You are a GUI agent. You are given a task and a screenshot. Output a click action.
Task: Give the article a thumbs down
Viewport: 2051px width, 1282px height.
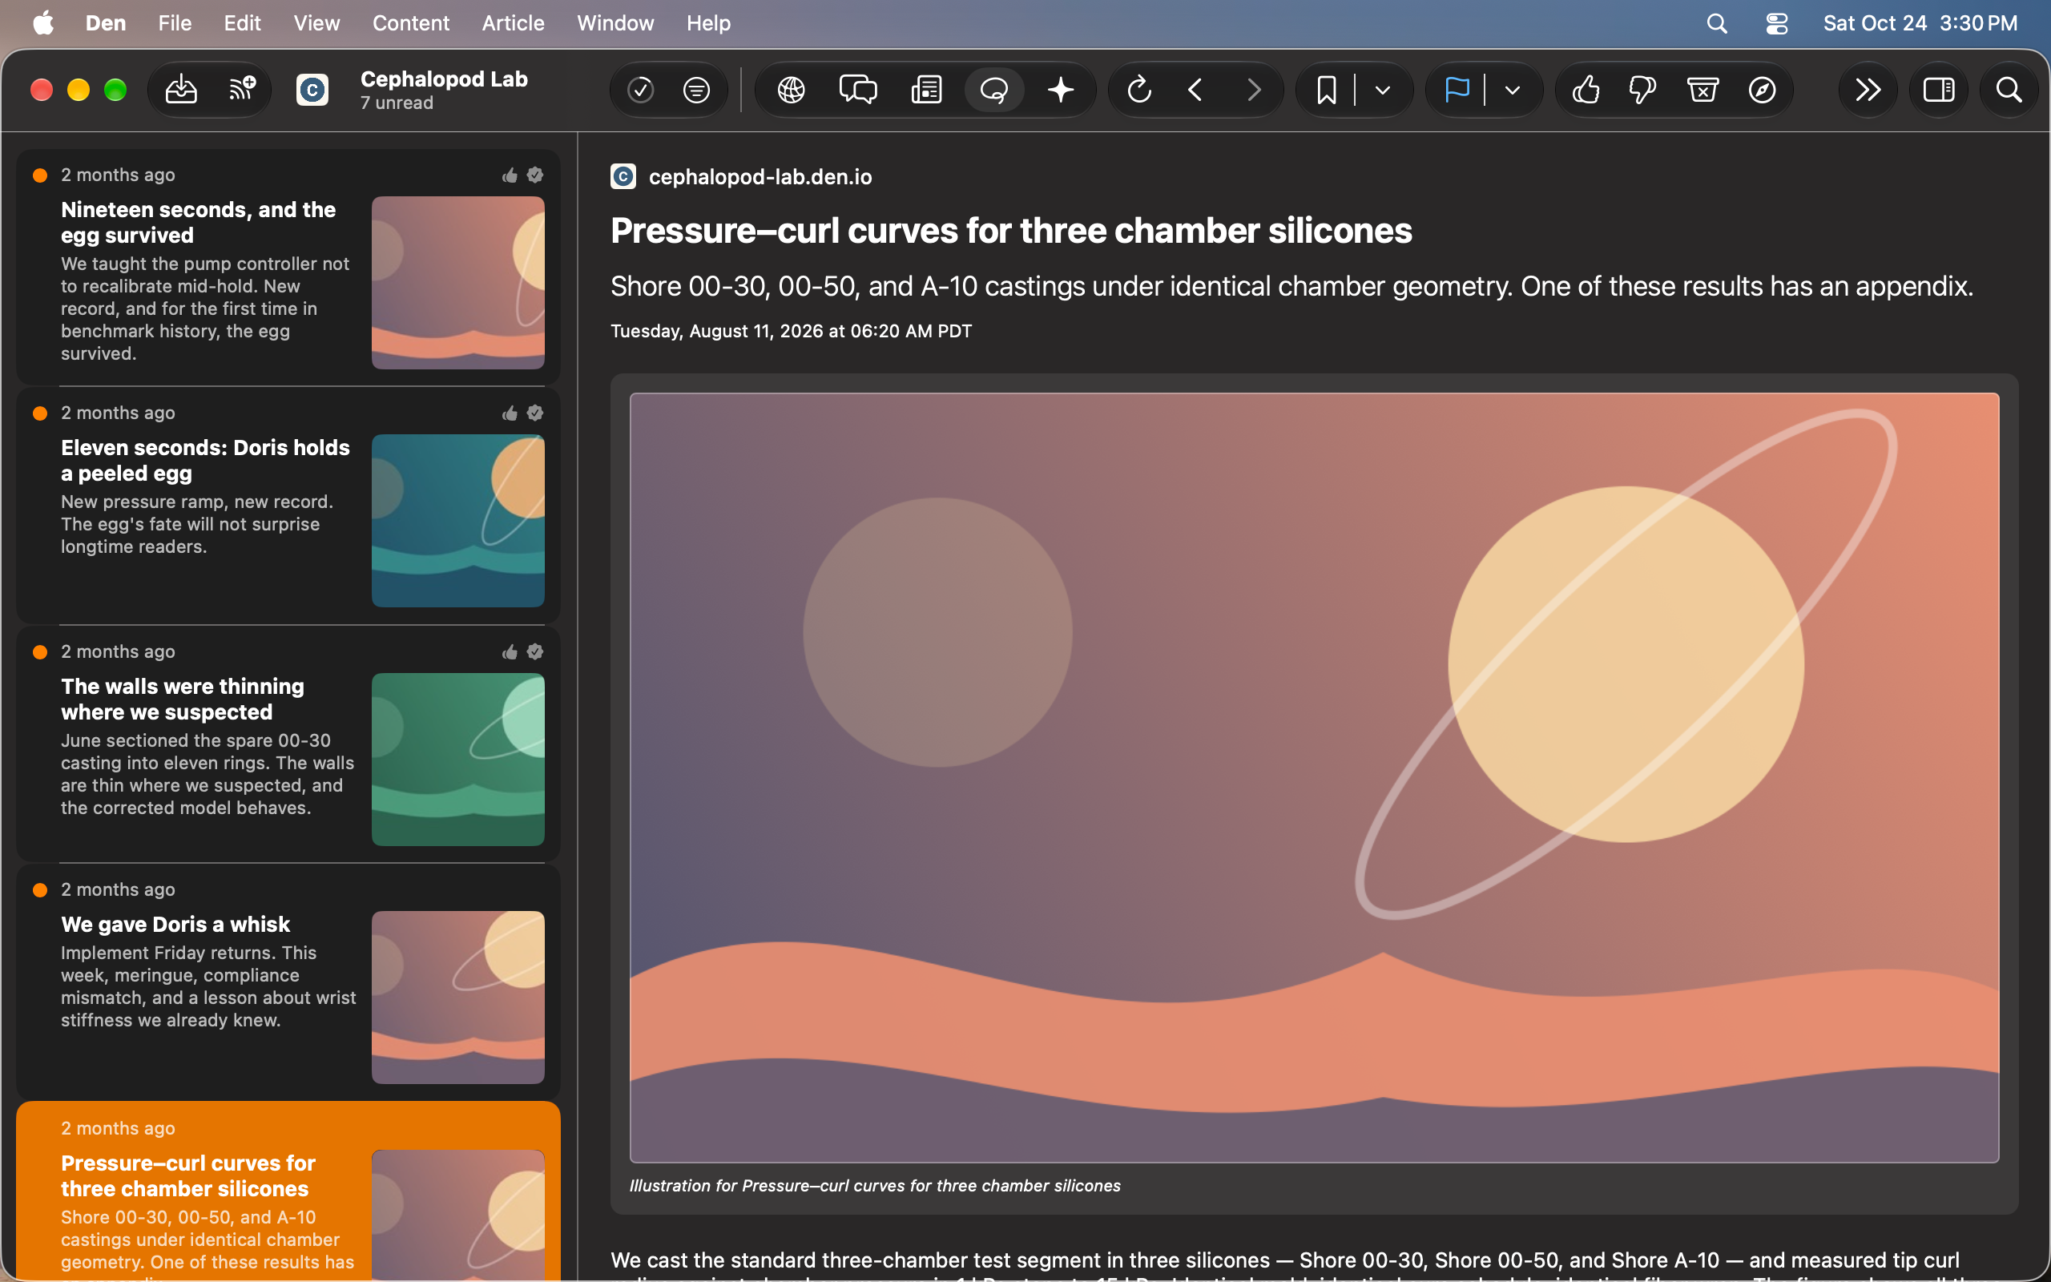tap(1642, 90)
